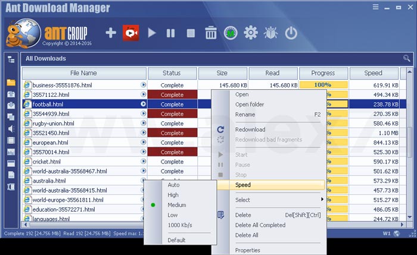Choose Properties in context menu

(248, 250)
